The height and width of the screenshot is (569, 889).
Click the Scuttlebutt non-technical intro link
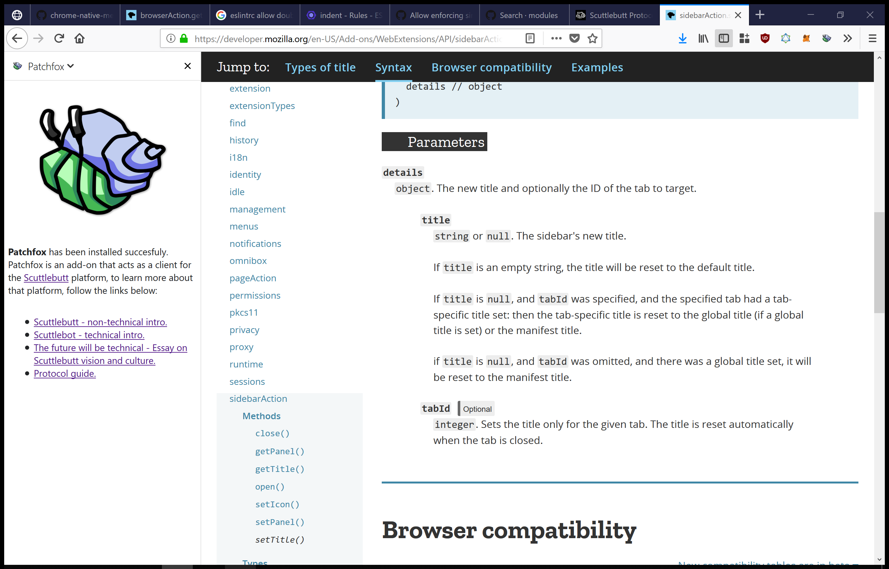100,322
